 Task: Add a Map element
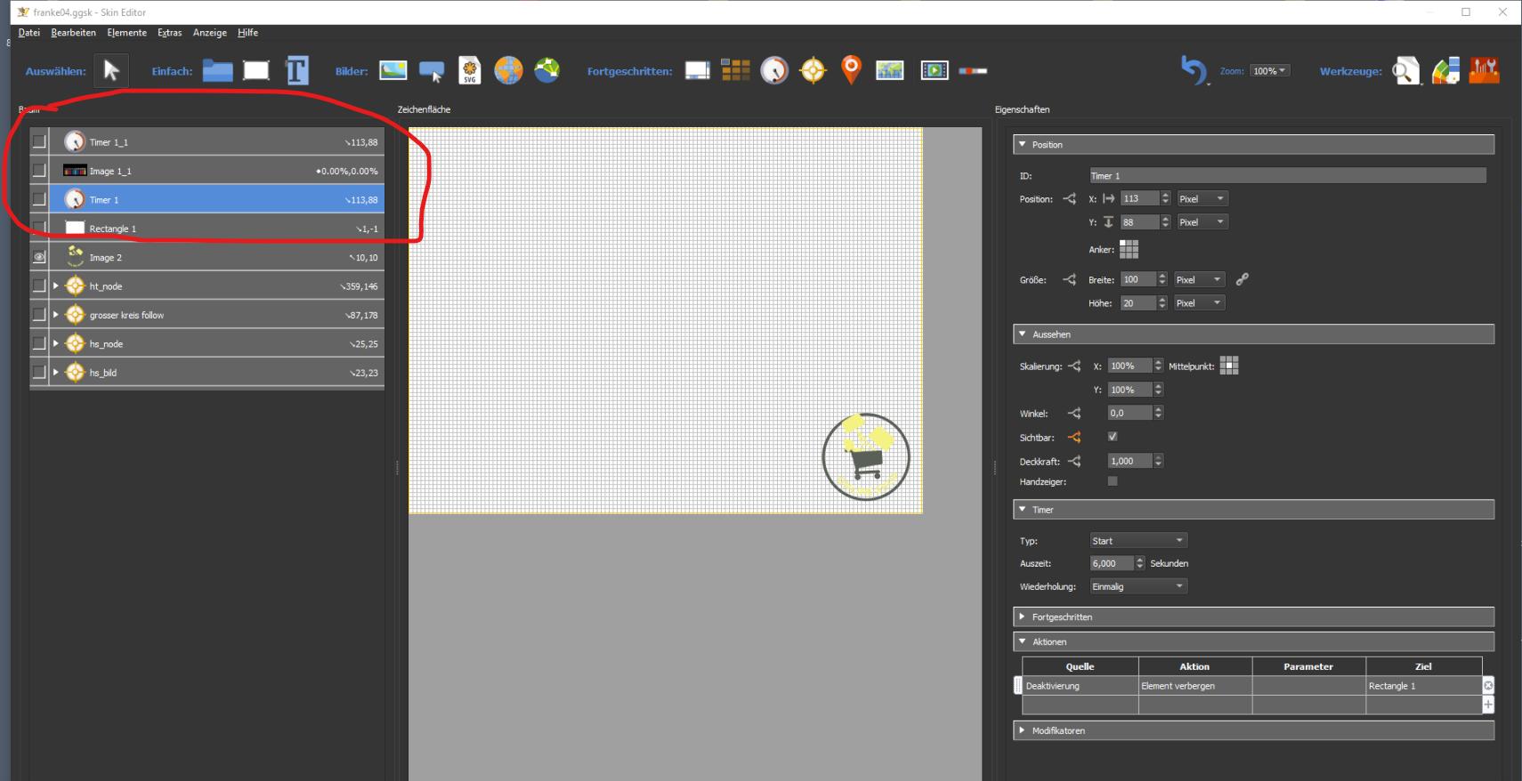point(890,70)
